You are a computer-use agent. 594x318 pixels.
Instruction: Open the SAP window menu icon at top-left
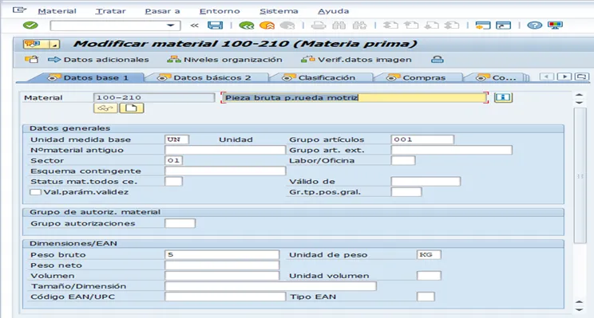coord(19,10)
